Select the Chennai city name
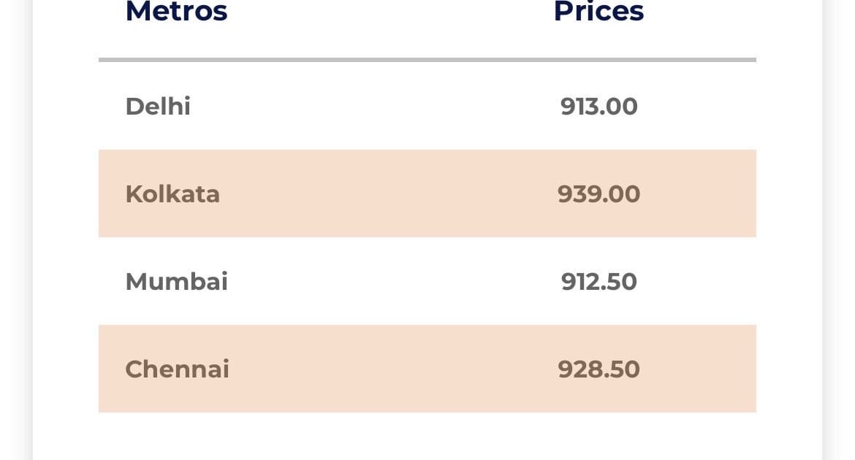Screen dimensions: 855x460 (x=177, y=369)
